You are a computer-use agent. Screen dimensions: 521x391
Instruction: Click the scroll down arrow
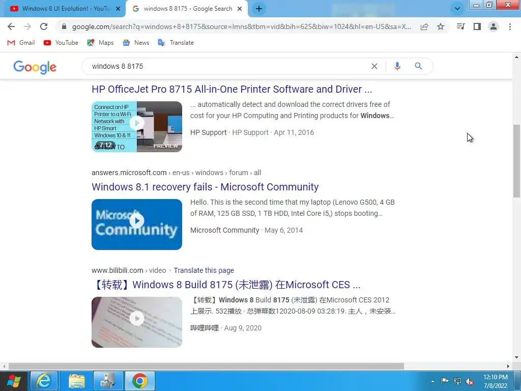tap(517, 358)
